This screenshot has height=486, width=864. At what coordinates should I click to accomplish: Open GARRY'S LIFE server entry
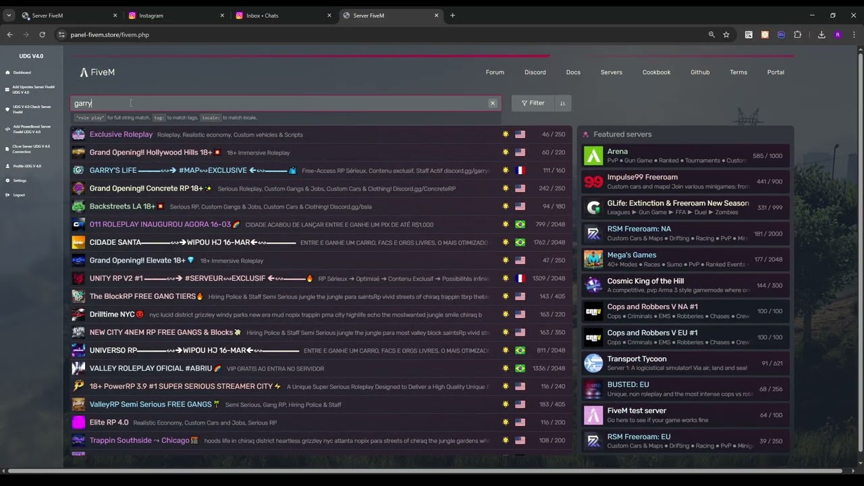[321, 170]
